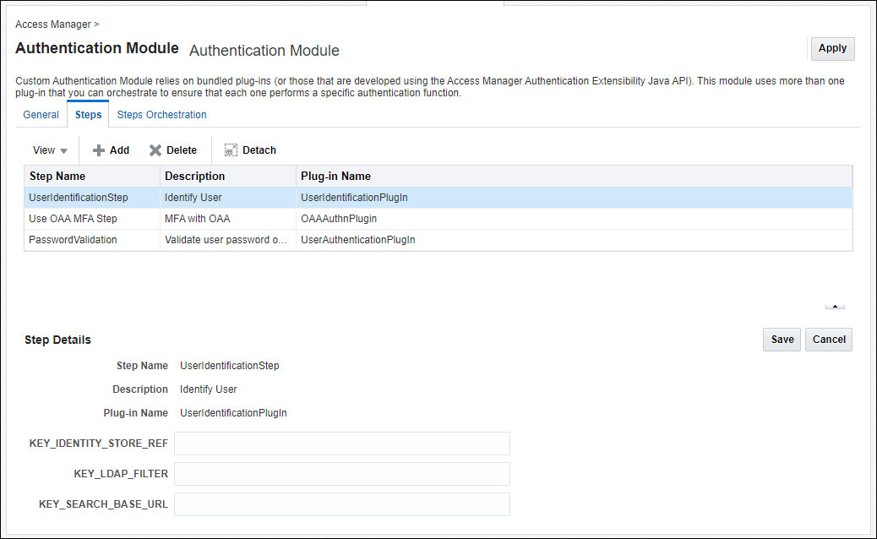This screenshot has width=877, height=539.
Task: Click the KEY_IDENTITY_STORE_REF input field
Action: pyautogui.click(x=341, y=443)
